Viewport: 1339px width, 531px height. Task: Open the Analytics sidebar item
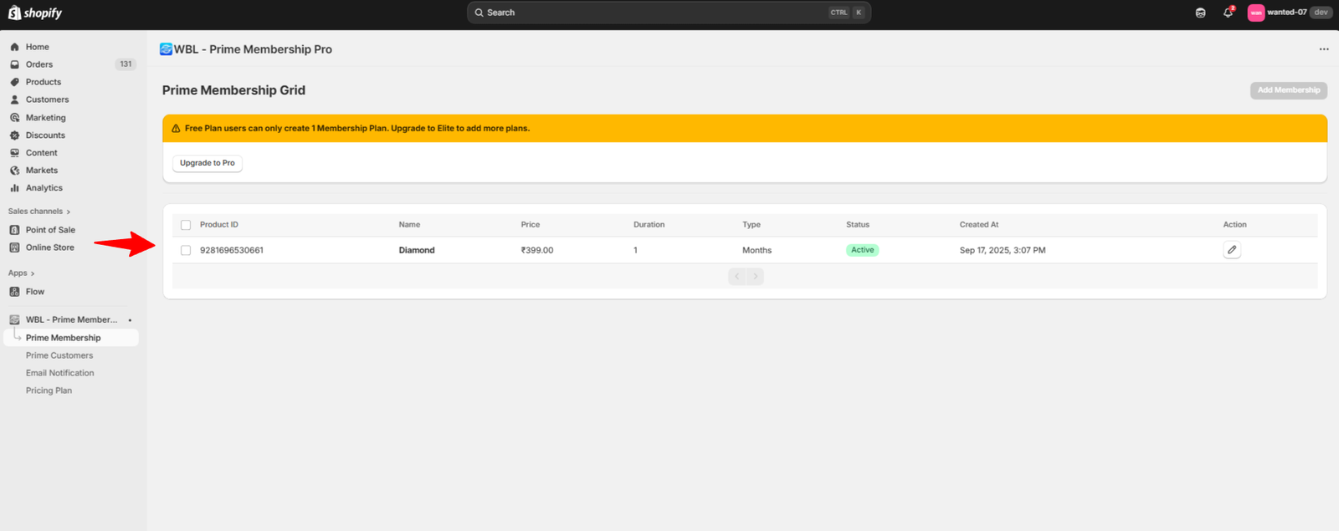click(44, 188)
